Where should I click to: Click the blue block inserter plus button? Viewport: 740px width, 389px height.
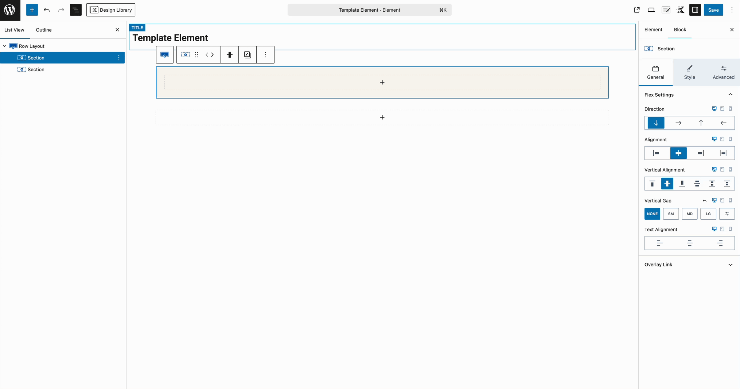pyautogui.click(x=32, y=10)
